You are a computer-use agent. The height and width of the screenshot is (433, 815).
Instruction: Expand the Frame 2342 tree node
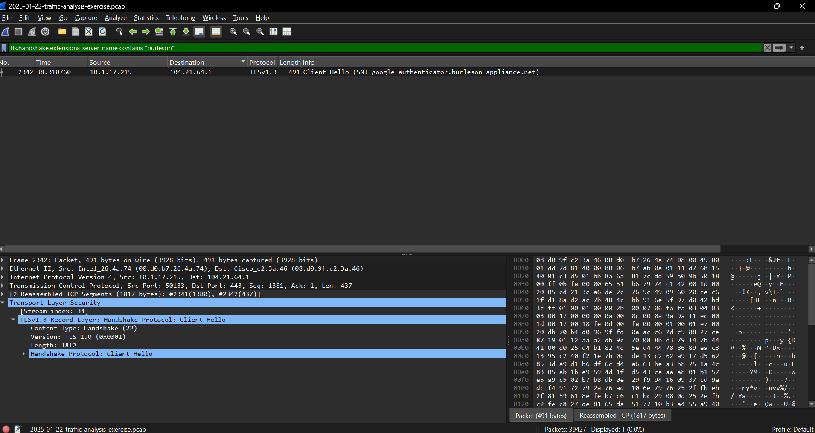(x=3, y=260)
